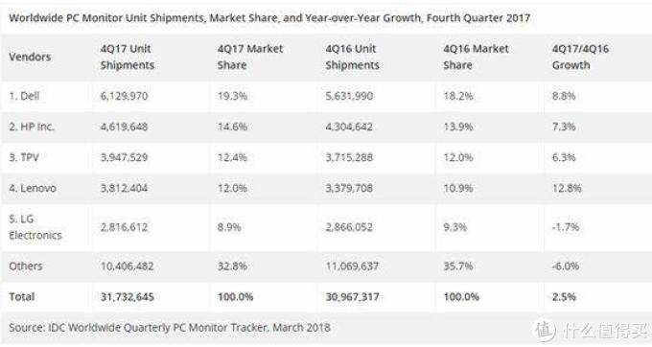Screen dimensions: 652x347
Task: Click LG's -1.7% growth value
Action: click(566, 227)
